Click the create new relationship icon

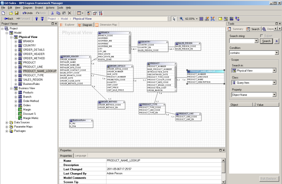(x=237, y=19)
